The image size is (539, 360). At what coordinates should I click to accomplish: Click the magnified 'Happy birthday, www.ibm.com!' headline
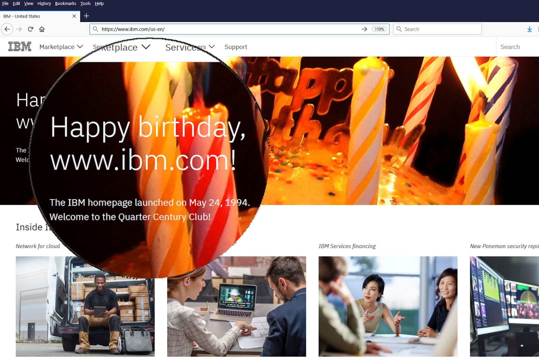click(x=148, y=143)
